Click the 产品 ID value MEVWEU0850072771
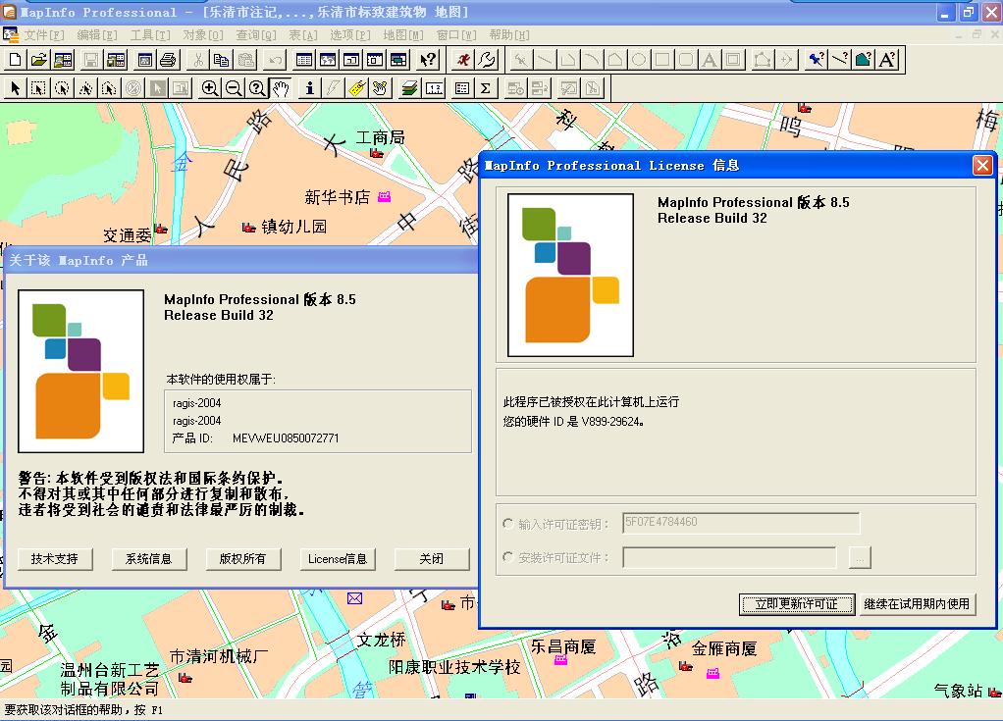1003x721 pixels. pyautogui.click(x=286, y=438)
